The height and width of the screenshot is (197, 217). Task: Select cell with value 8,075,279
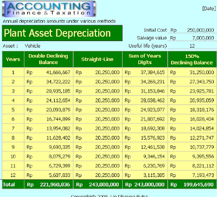(x=48, y=156)
